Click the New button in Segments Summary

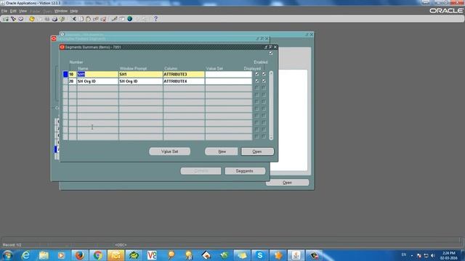coord(222,152)
